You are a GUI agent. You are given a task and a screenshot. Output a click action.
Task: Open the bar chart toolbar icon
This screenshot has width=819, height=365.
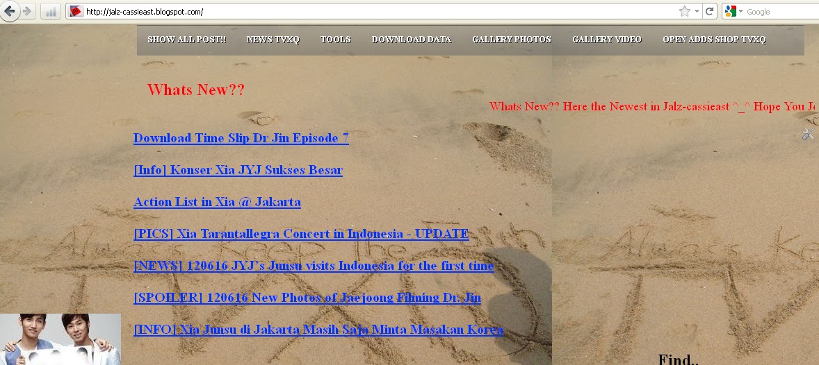click(51, 12)
